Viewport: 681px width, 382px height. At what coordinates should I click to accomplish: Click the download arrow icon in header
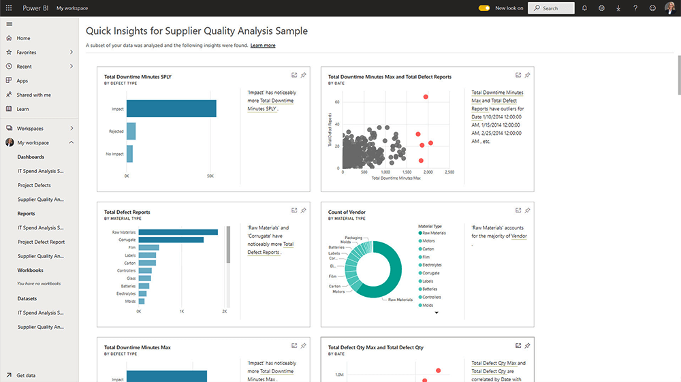tap(618, 8)
